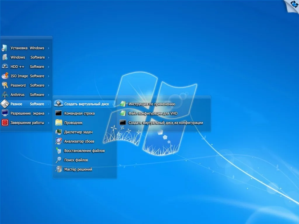
Task: Click the red Завершение работы power icon
Action: click(x=5, y=123)
